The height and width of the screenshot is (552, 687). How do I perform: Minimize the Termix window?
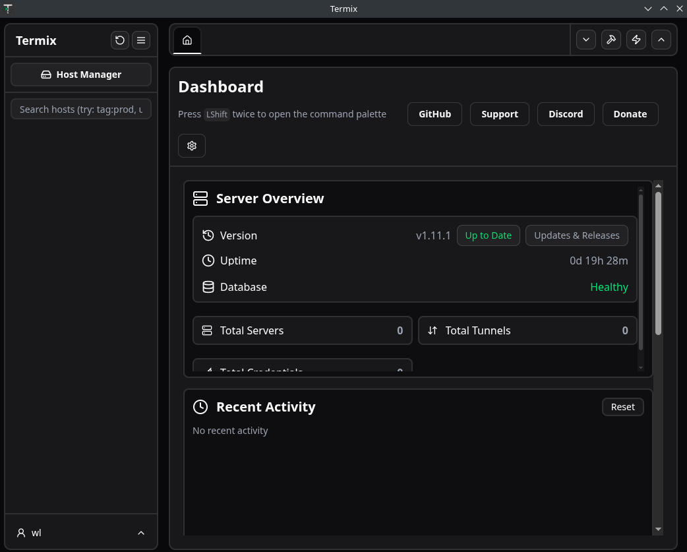[x=648, y=9]
